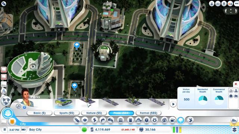Open the Sewage menu icon
Screen dimensions: 239x134
point(111,120)
